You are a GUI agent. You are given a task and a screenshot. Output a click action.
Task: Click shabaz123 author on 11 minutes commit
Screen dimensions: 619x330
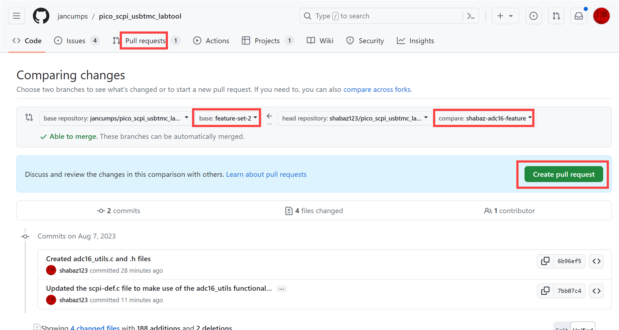point(73,300)
